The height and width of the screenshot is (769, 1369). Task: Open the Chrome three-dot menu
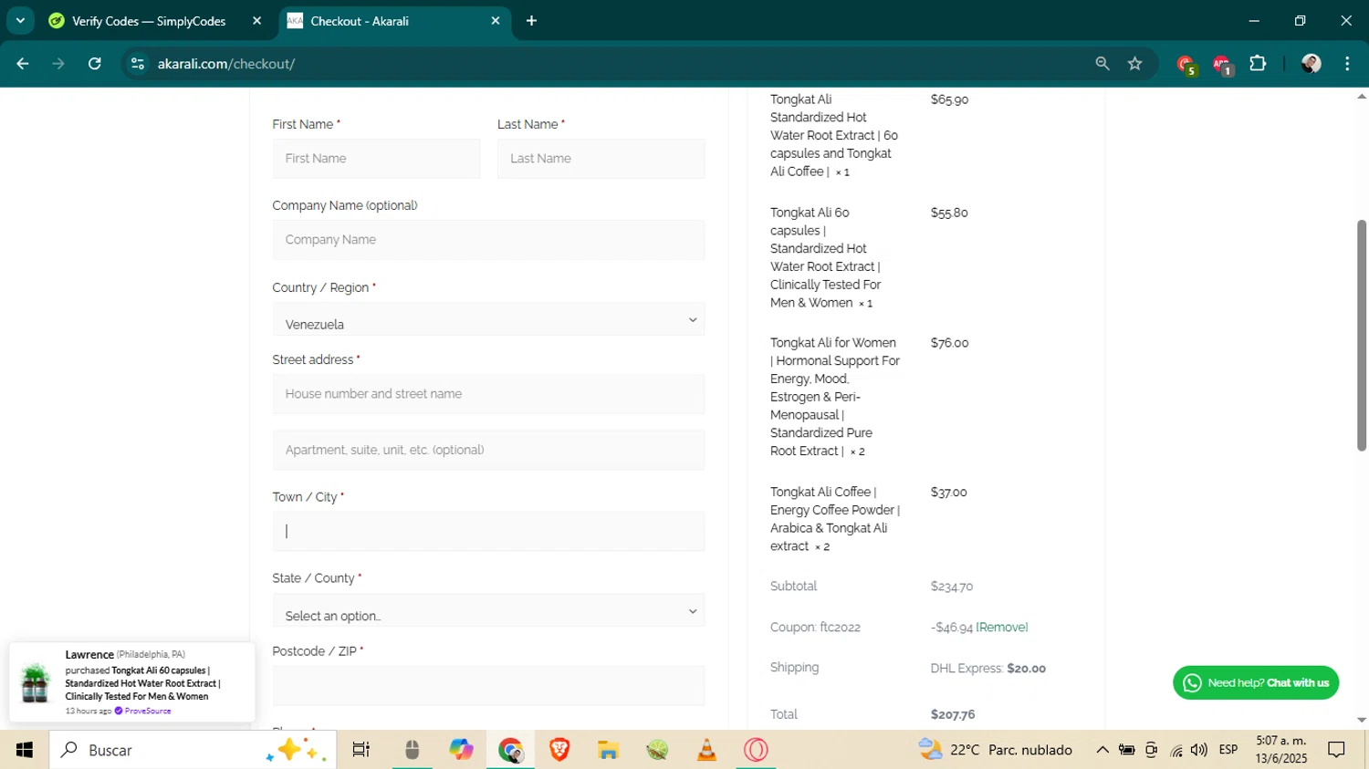pyautogui.click(x=1348, y=64)
